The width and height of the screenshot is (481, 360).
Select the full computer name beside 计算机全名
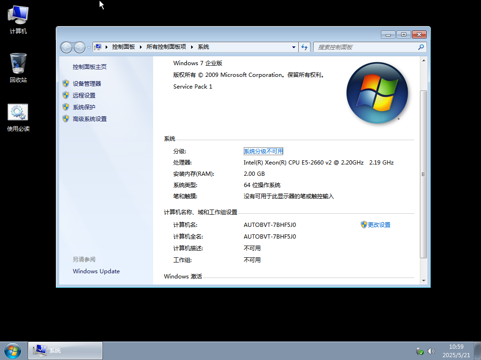pos(270,236)
